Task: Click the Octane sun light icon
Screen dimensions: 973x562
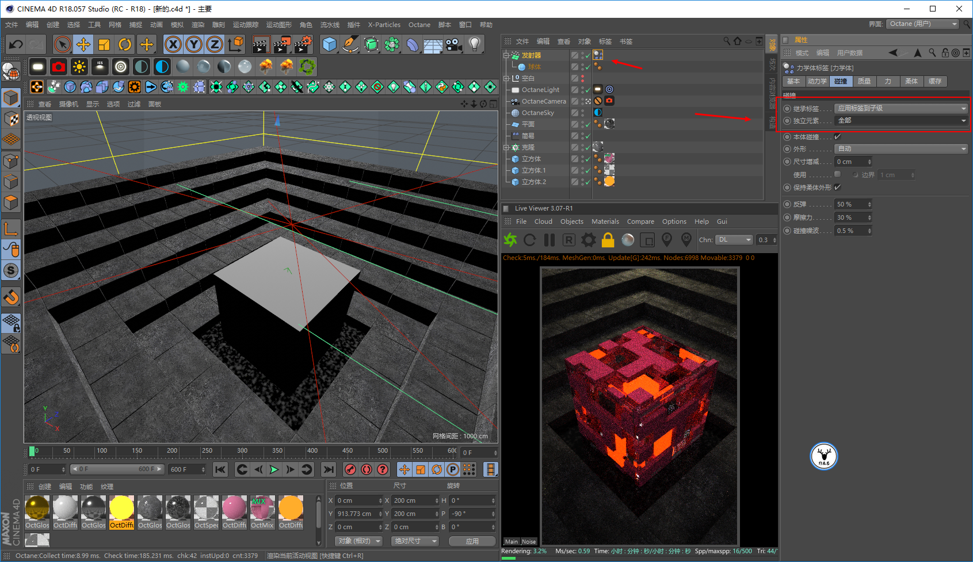Action: coord(79,67)
